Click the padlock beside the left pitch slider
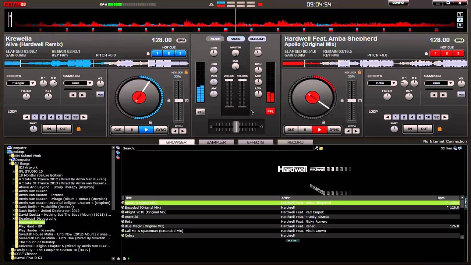 click(169, 100)
